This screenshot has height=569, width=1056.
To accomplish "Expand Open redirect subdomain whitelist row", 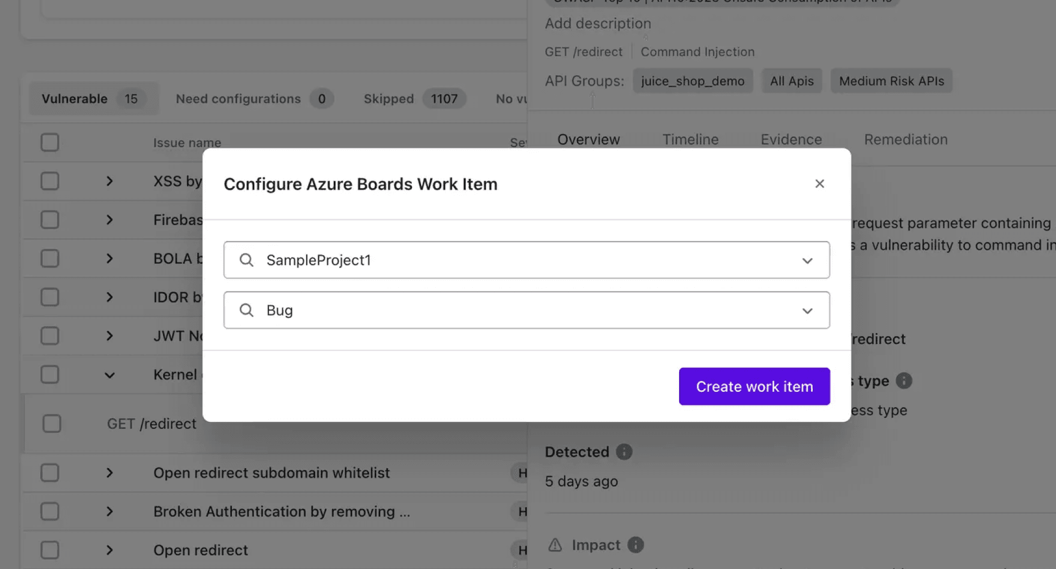I will click(109, 473).
